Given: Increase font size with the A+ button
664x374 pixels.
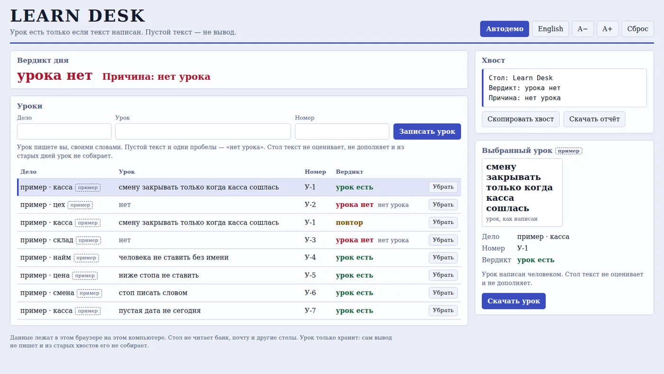Looking at the screenshot, I should tap(607, 29).
